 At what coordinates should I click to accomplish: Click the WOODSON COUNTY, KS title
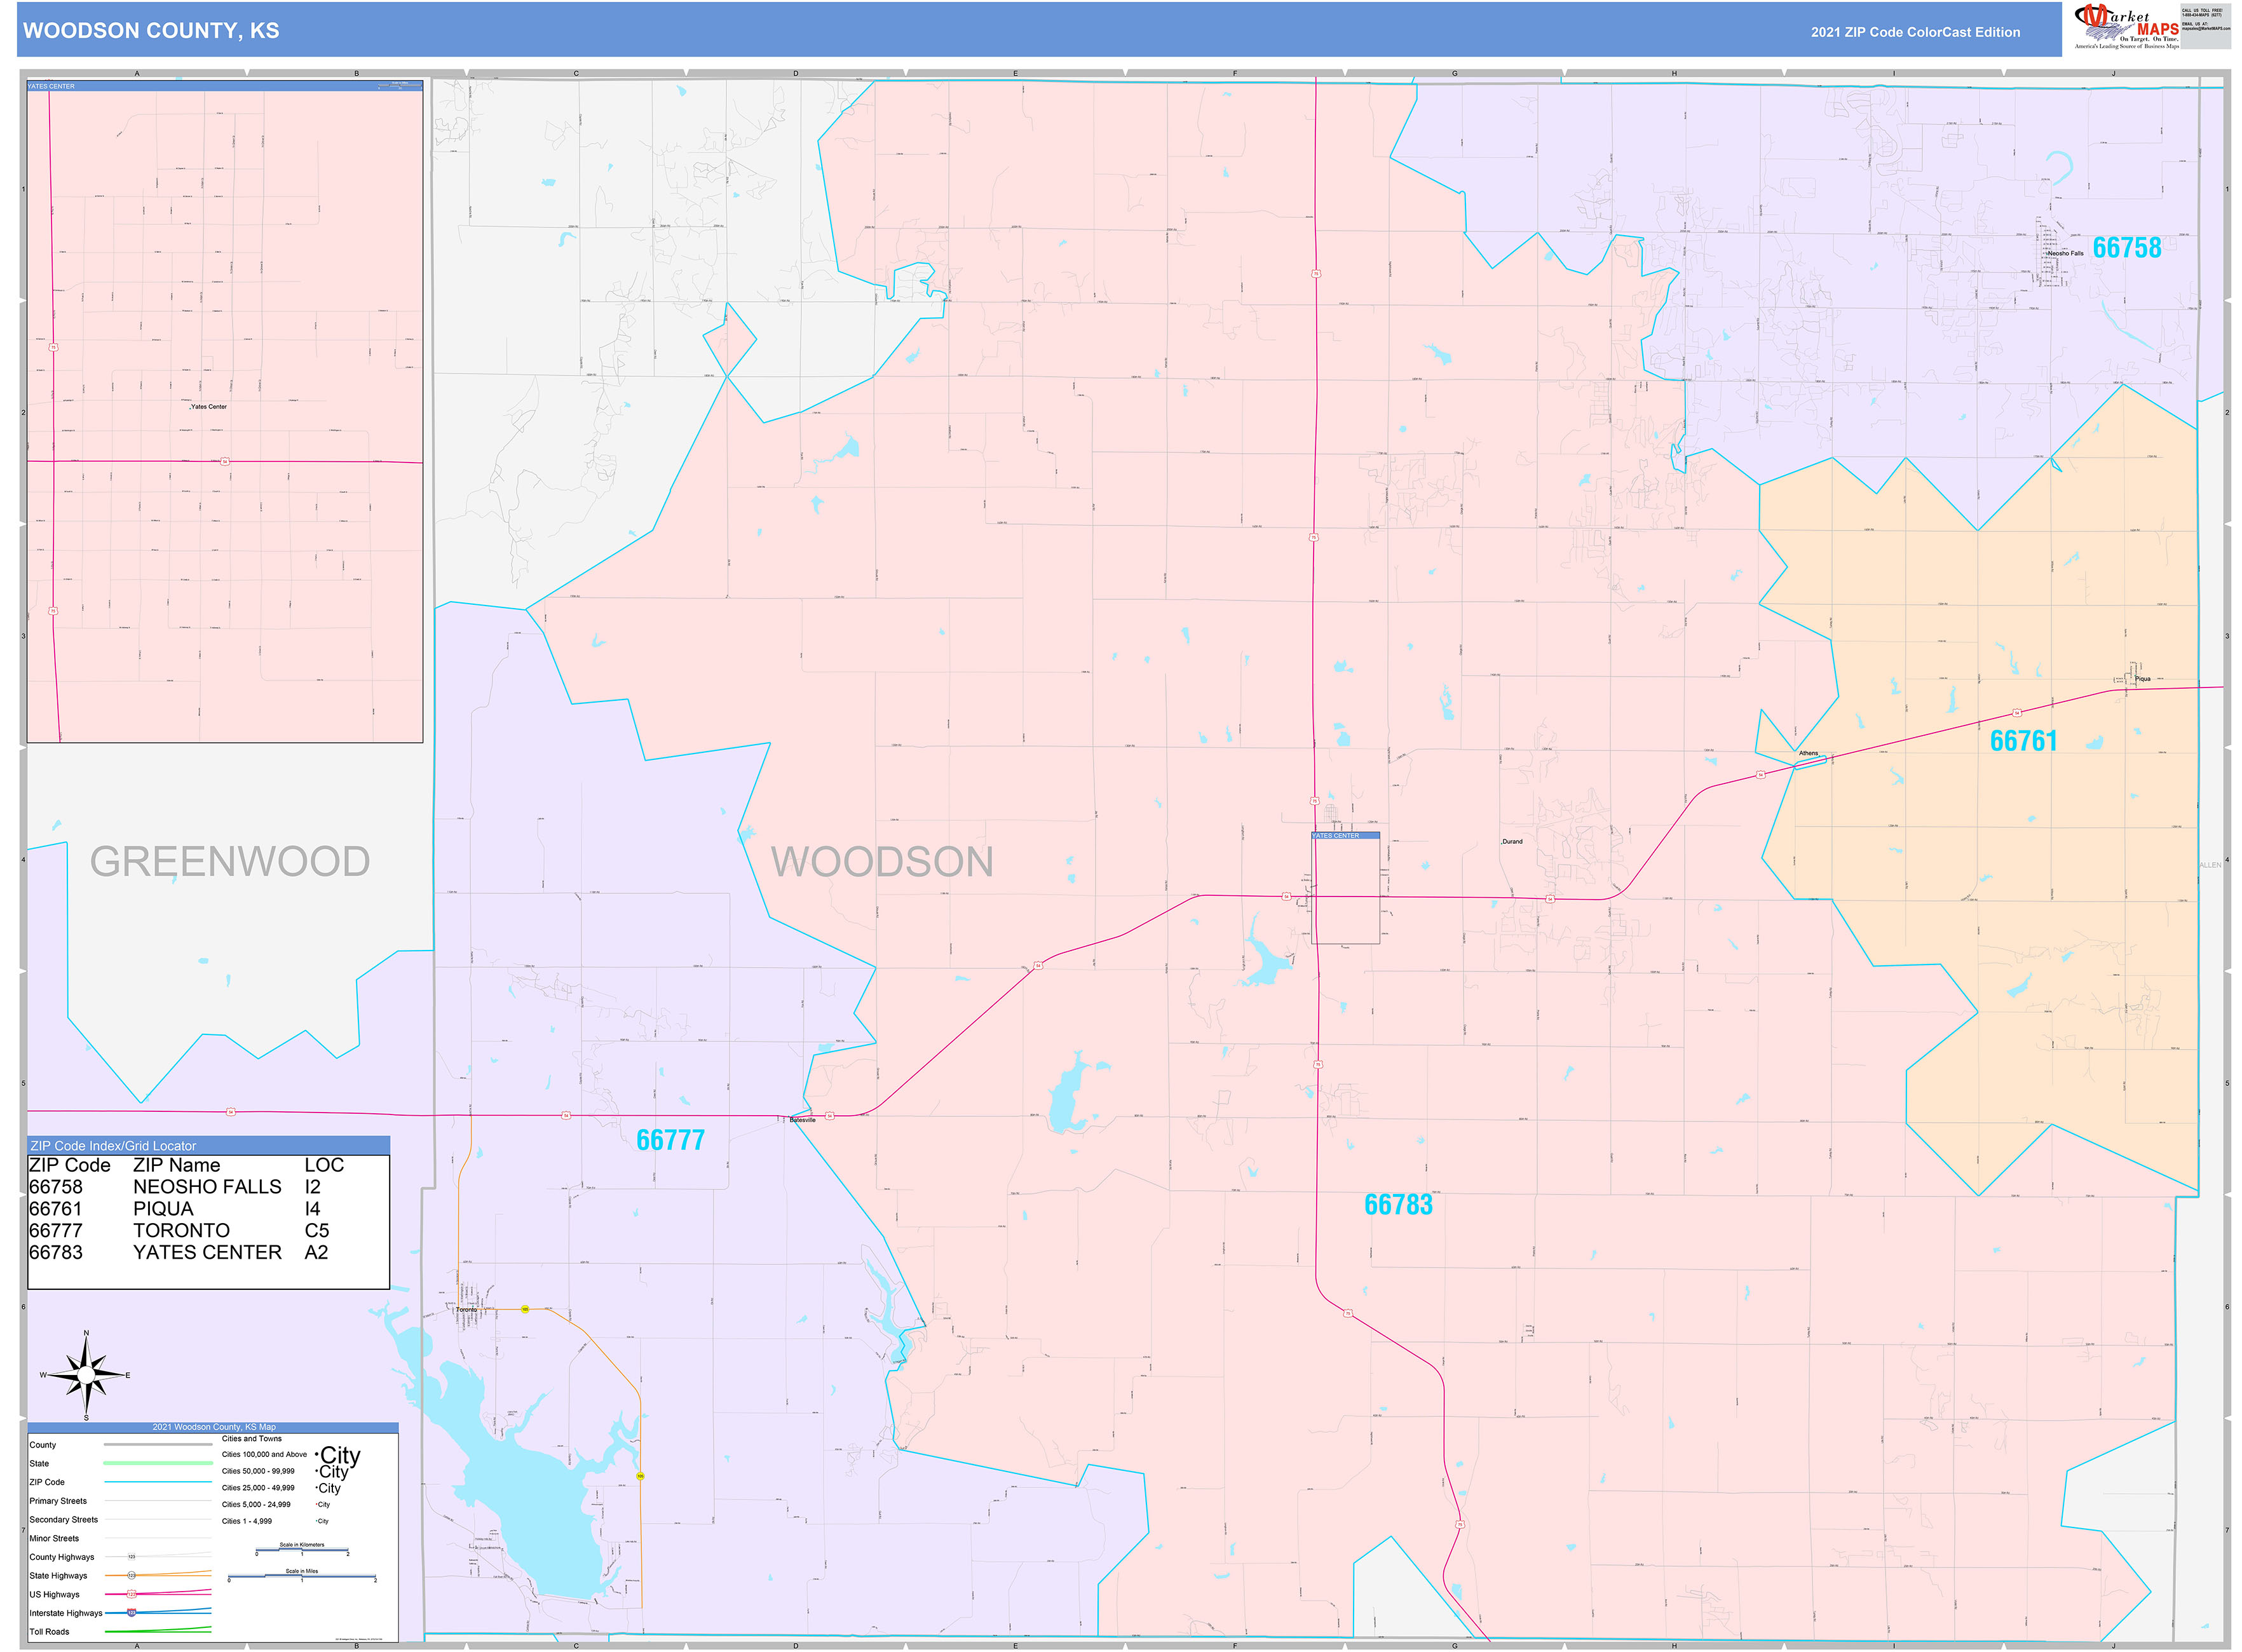150,31
